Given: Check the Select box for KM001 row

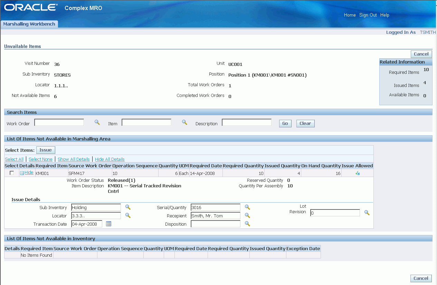Looking at the screenshot, I should click(12, 173).
